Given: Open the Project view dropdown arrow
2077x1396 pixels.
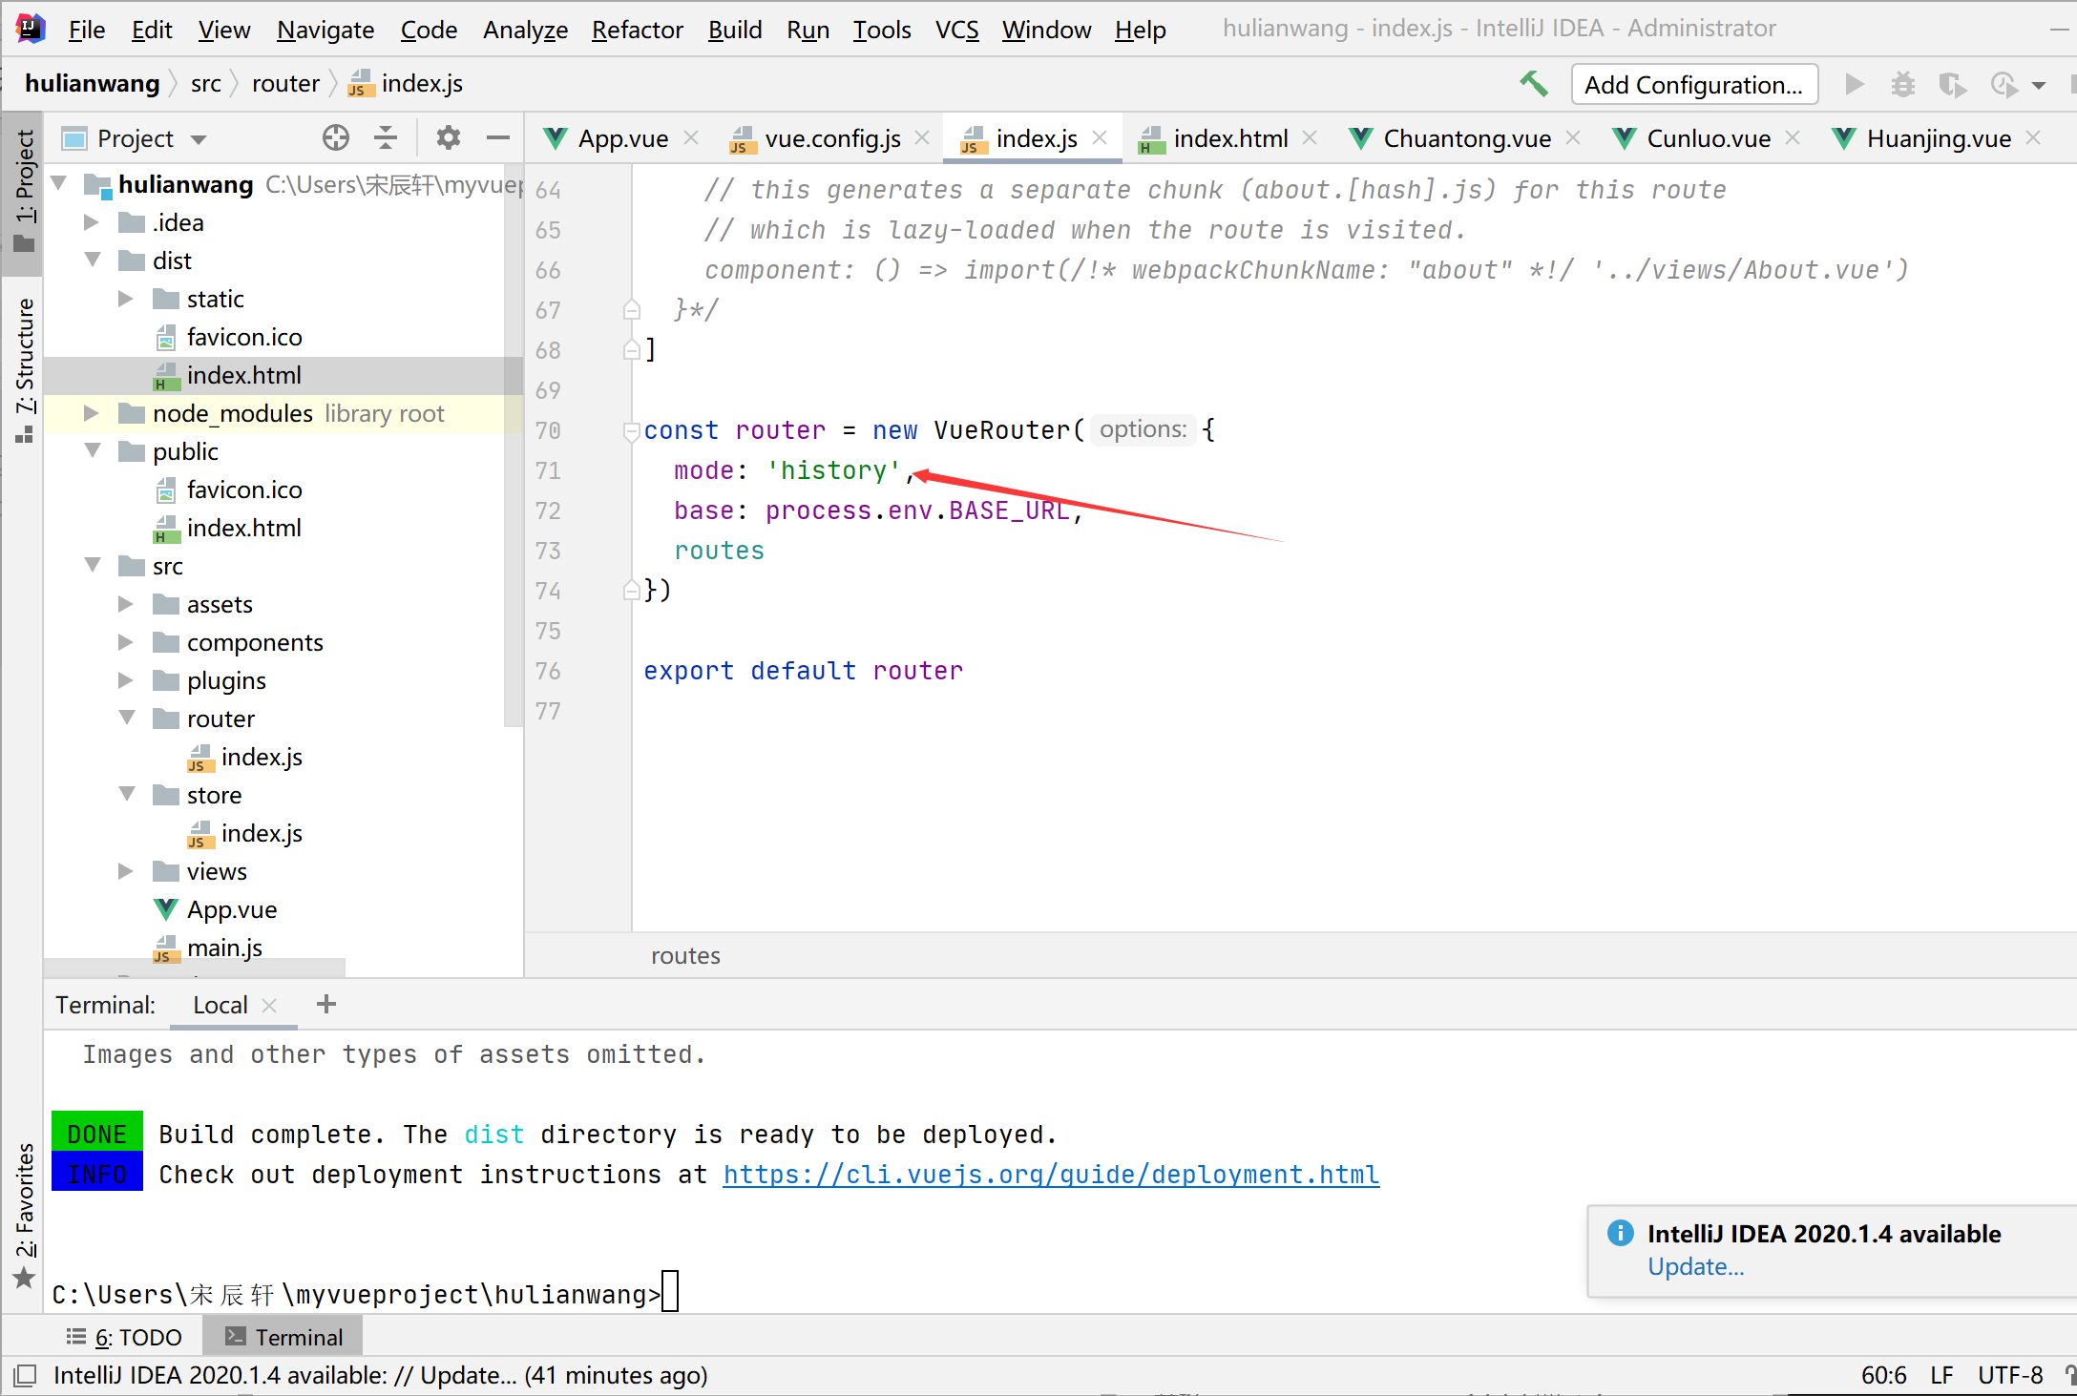Looking at the screenshot, I should point(199,139).
